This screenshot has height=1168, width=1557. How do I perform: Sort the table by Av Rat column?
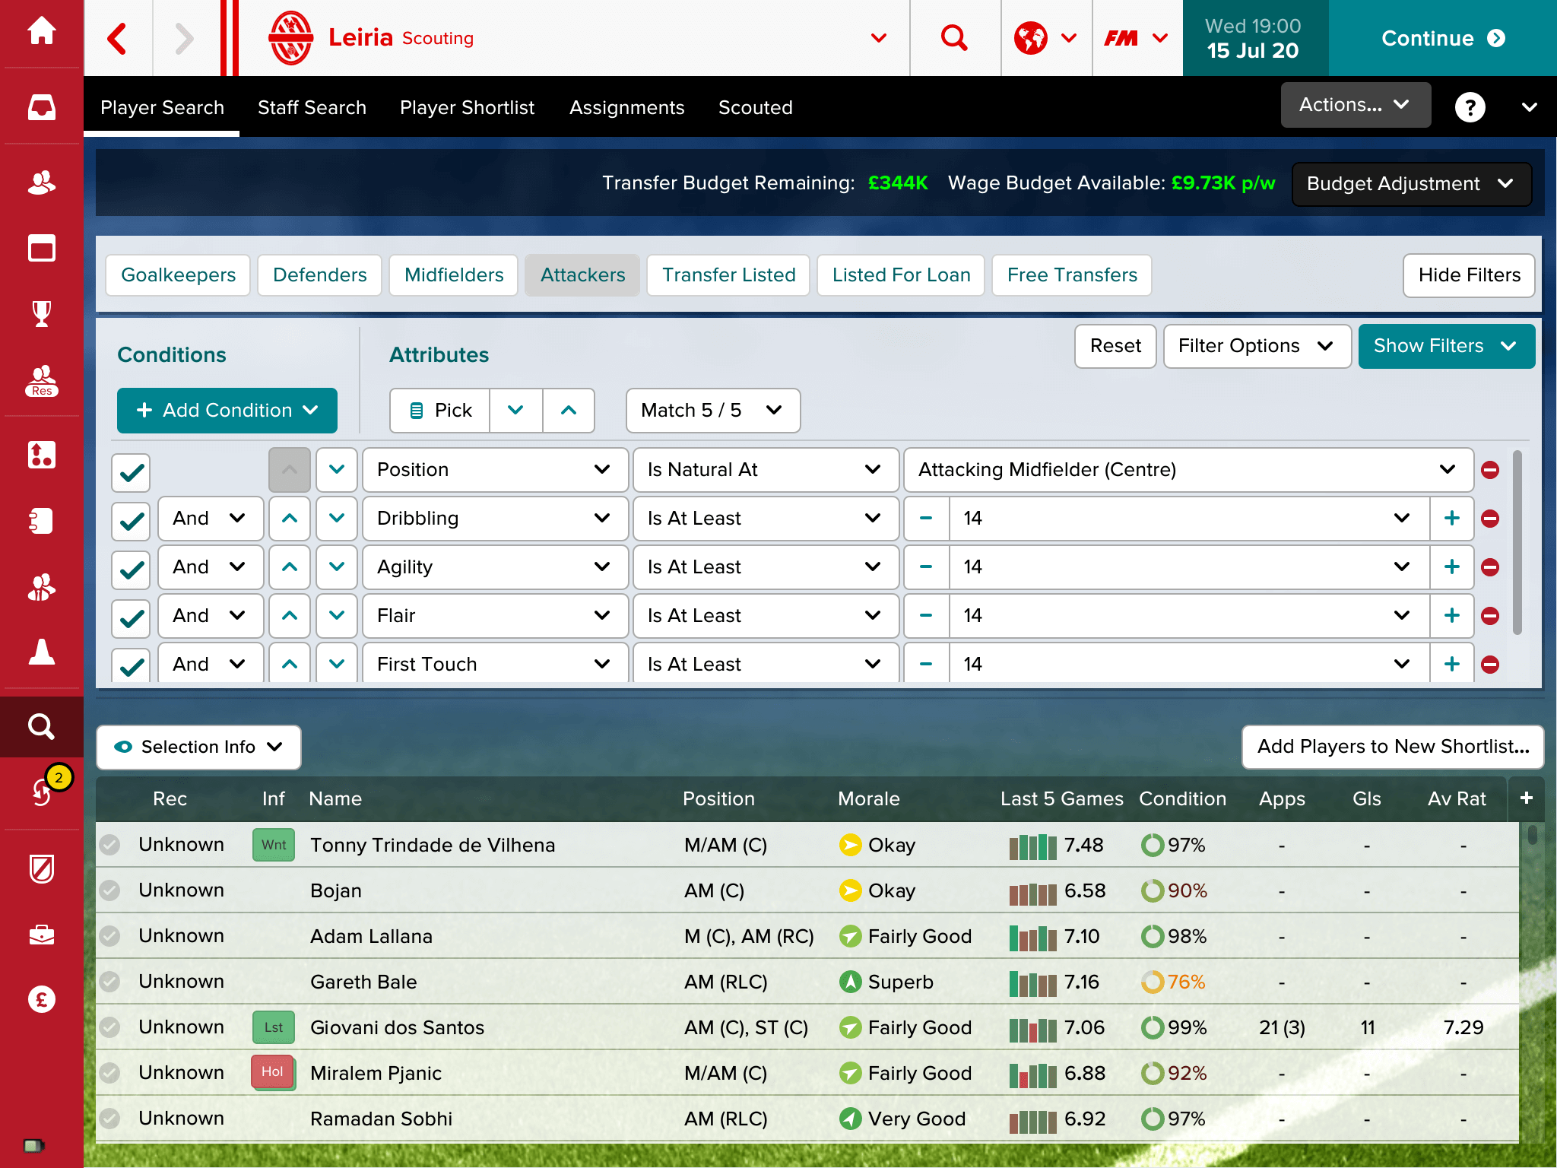coord(1457,799)
